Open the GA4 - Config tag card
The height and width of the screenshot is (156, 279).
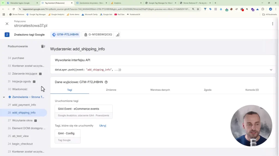68,136
